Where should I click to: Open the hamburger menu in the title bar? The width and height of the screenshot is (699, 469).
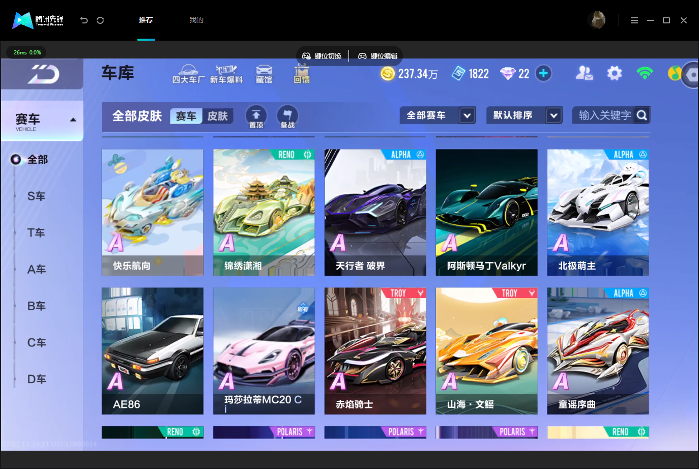pos(634,20)
